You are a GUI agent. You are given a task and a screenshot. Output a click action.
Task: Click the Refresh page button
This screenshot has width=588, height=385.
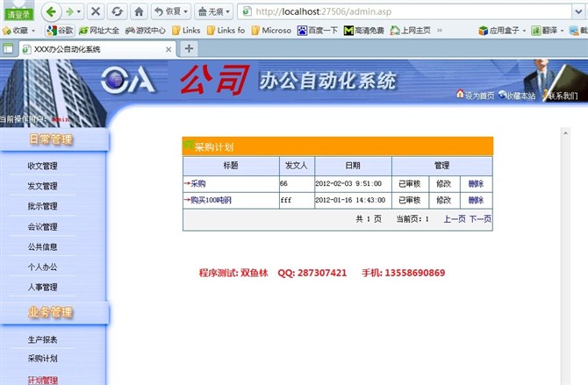(x=117, y=12)
